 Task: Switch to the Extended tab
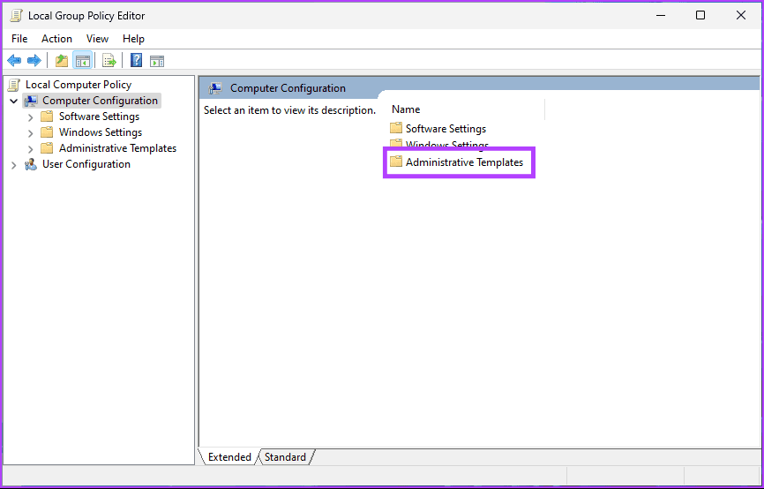pyautogui.click(x=229, y=457)
